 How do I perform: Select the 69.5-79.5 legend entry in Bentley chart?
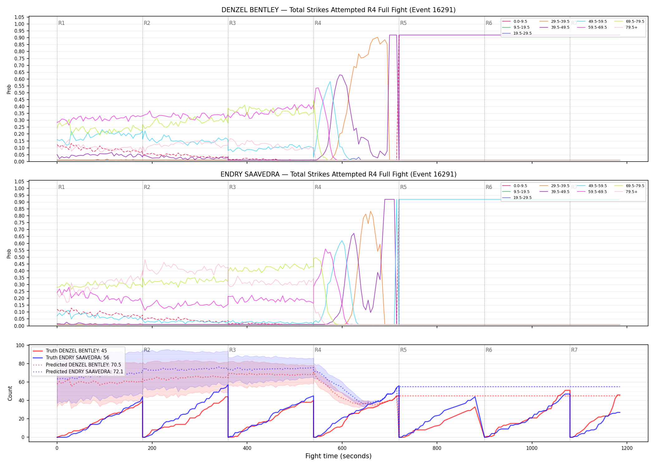629,21
